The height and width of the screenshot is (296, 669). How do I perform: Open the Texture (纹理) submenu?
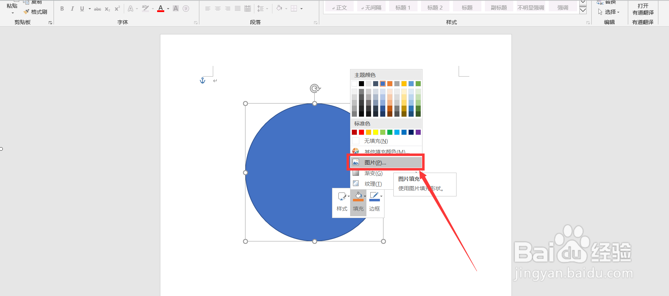point(372,184)
